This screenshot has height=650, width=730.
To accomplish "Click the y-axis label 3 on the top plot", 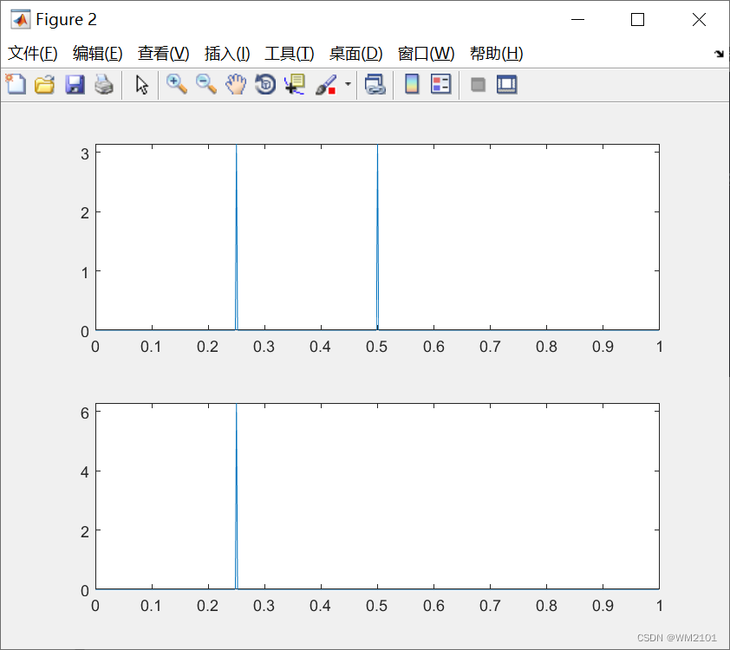I will [84, 154].
